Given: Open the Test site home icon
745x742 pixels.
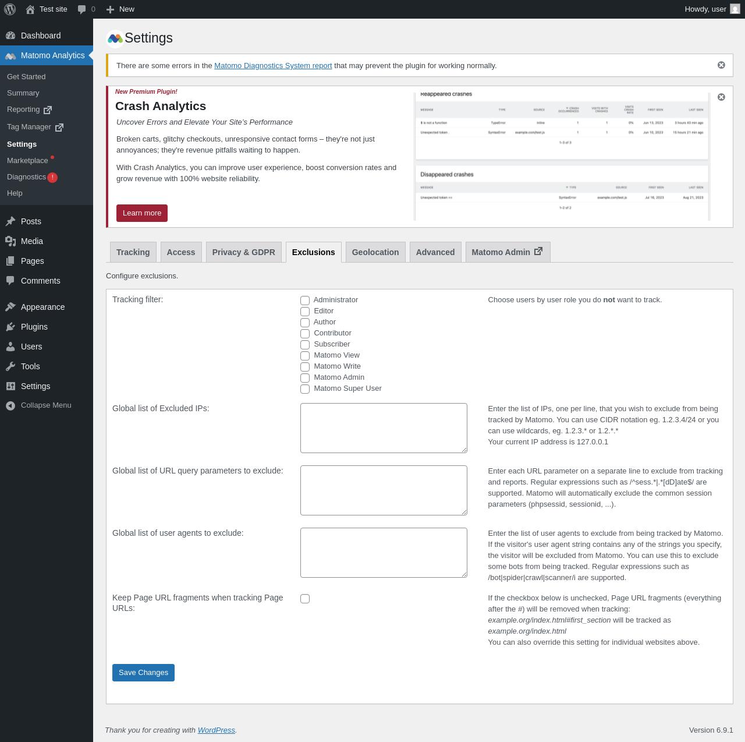Looking at the screenshot, I should pyautogui.click(x=30, y=9).
